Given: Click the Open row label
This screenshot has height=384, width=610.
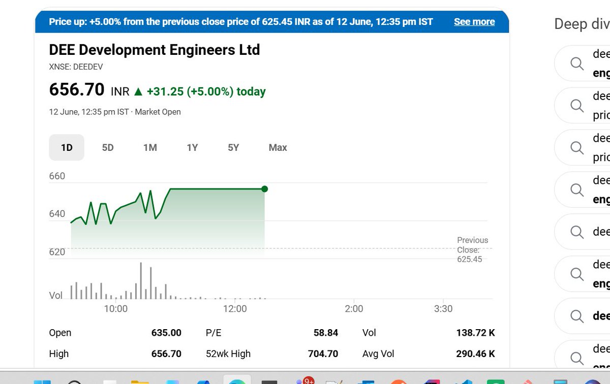Looking at the screenshot, I should [60, 333].
